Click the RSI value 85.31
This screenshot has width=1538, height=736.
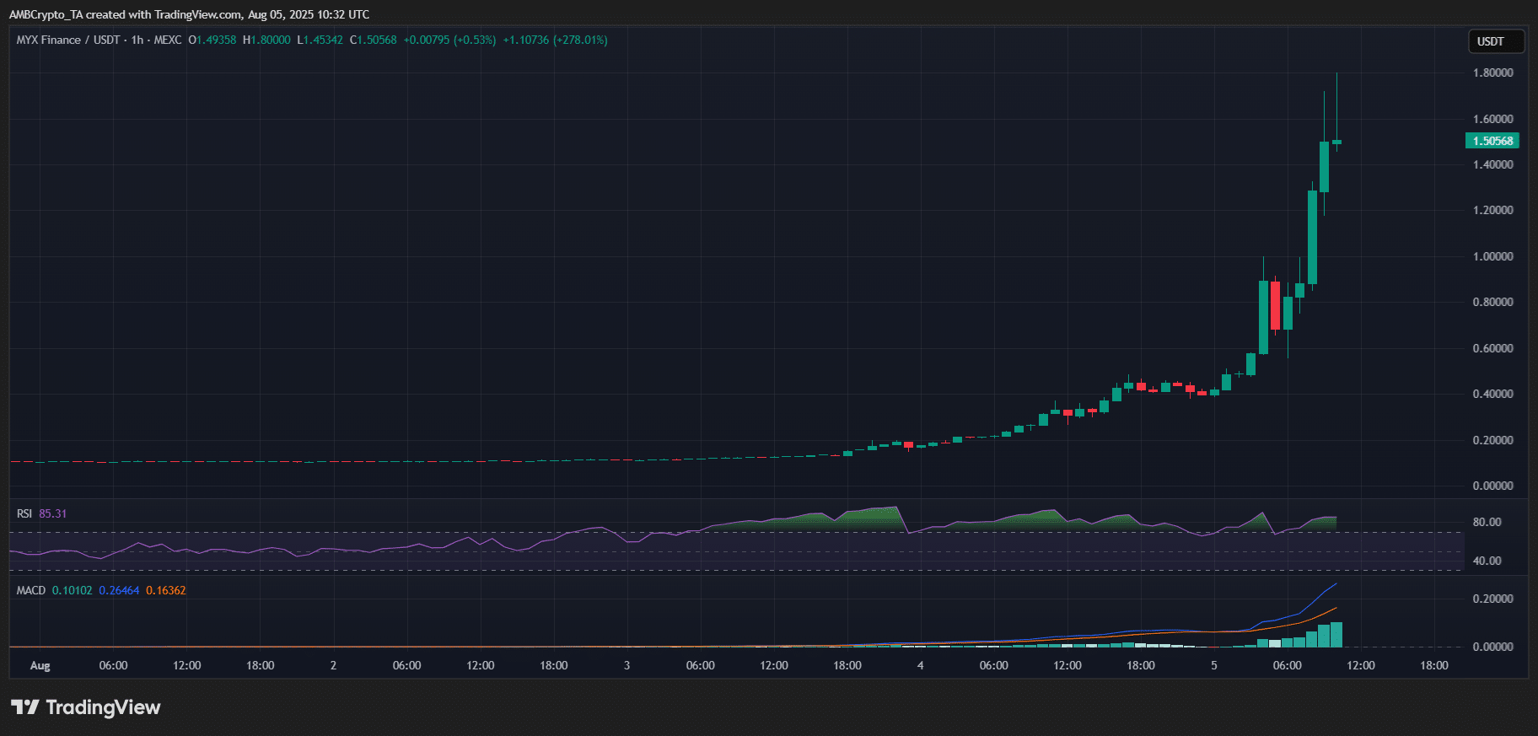(52, 513)
